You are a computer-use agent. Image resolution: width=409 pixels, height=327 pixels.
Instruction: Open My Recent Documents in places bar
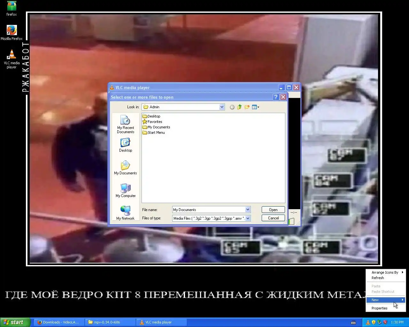point(126,125)
